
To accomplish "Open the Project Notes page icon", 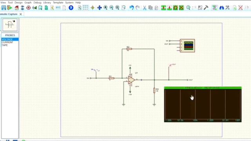I will click(x=64, y=8).
